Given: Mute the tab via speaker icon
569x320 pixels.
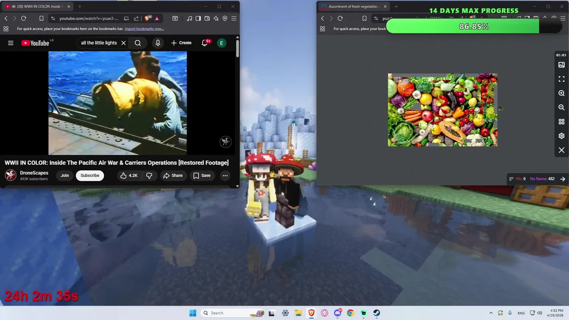Looking at the screenshot, I should pyautogui.click(x=13, y=7).
